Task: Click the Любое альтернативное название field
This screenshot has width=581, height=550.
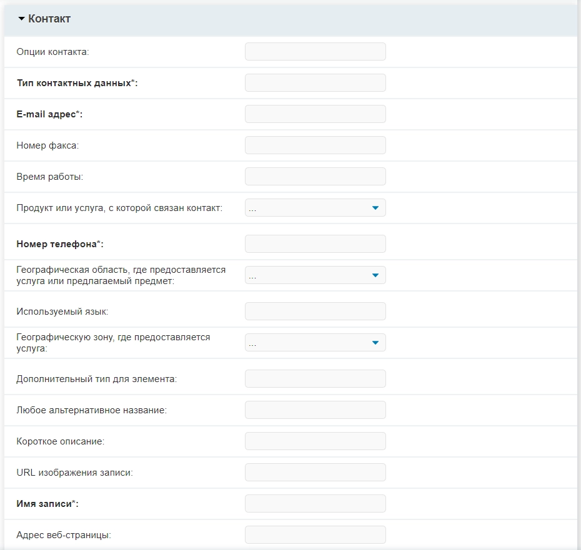Action: coord(315,410)
